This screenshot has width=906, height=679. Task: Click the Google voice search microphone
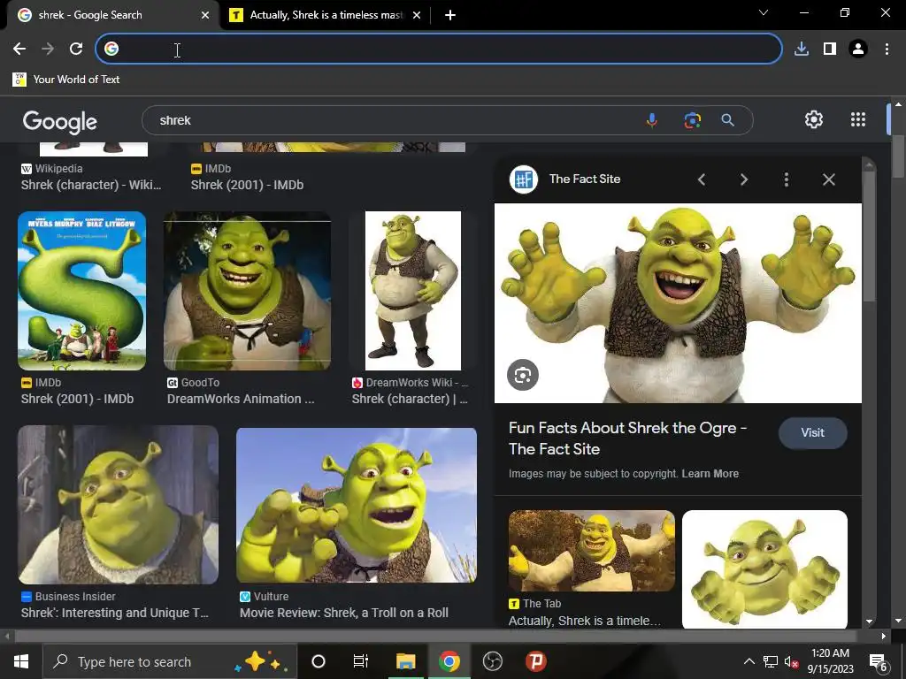point(652,120)
